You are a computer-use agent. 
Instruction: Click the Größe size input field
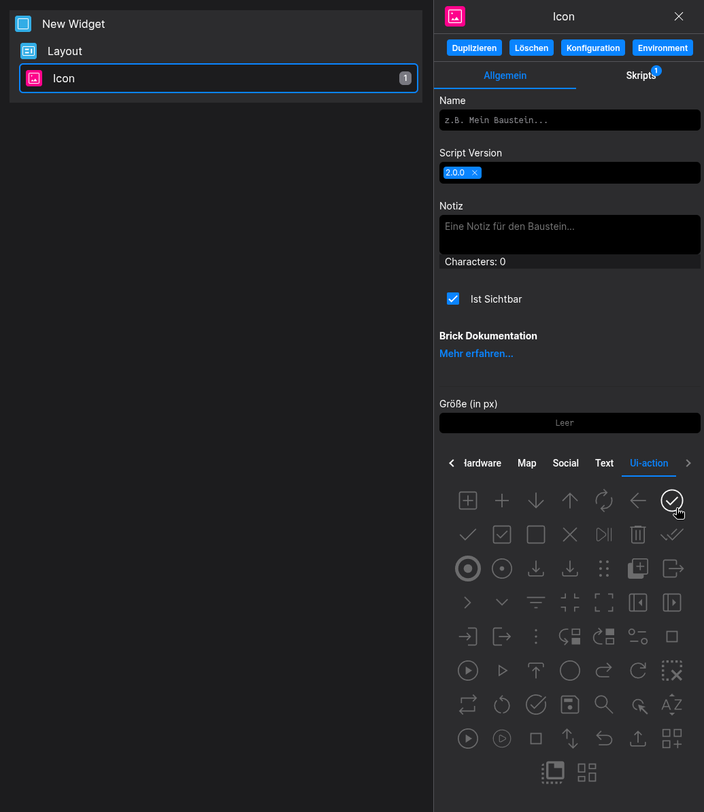click(x=569, y=423)
